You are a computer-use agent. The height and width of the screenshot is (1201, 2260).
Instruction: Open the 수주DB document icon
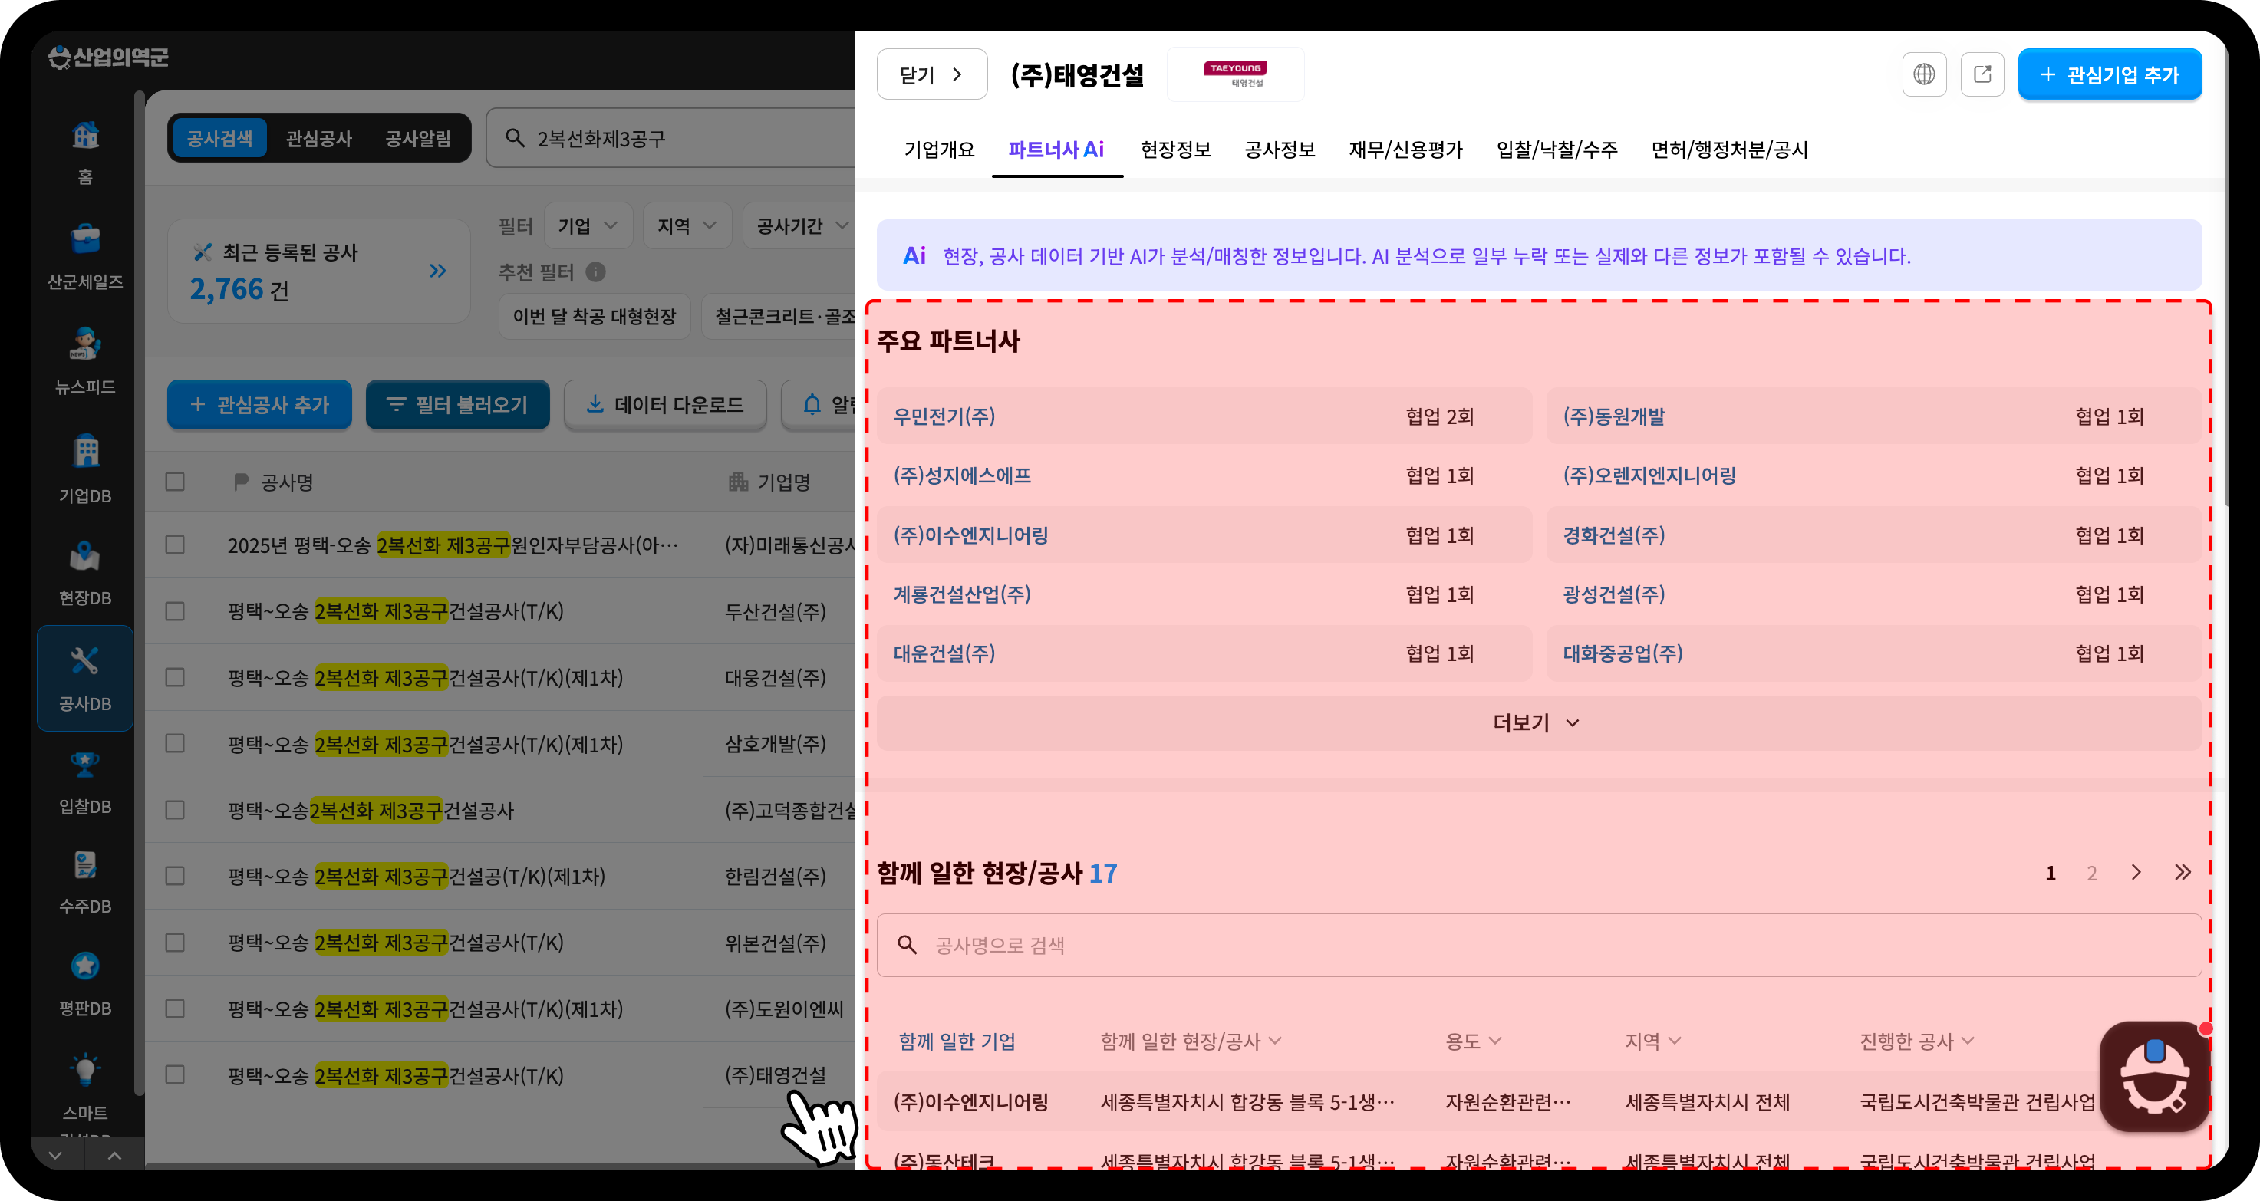(85, 866)
